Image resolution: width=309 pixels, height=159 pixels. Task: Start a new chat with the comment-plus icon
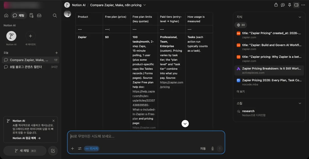[283, 5]
